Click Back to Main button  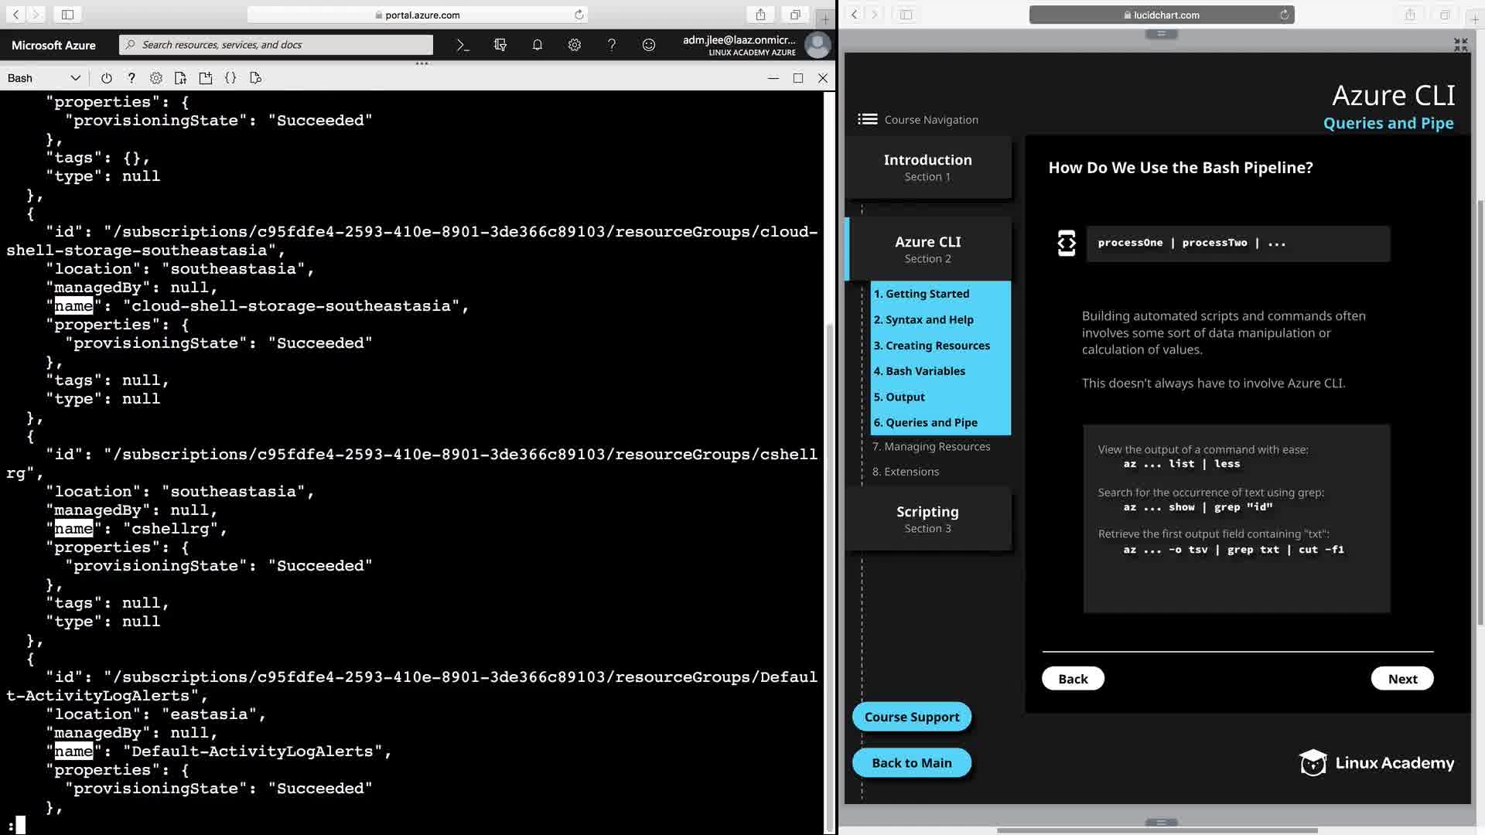click(x=911, y=763)
